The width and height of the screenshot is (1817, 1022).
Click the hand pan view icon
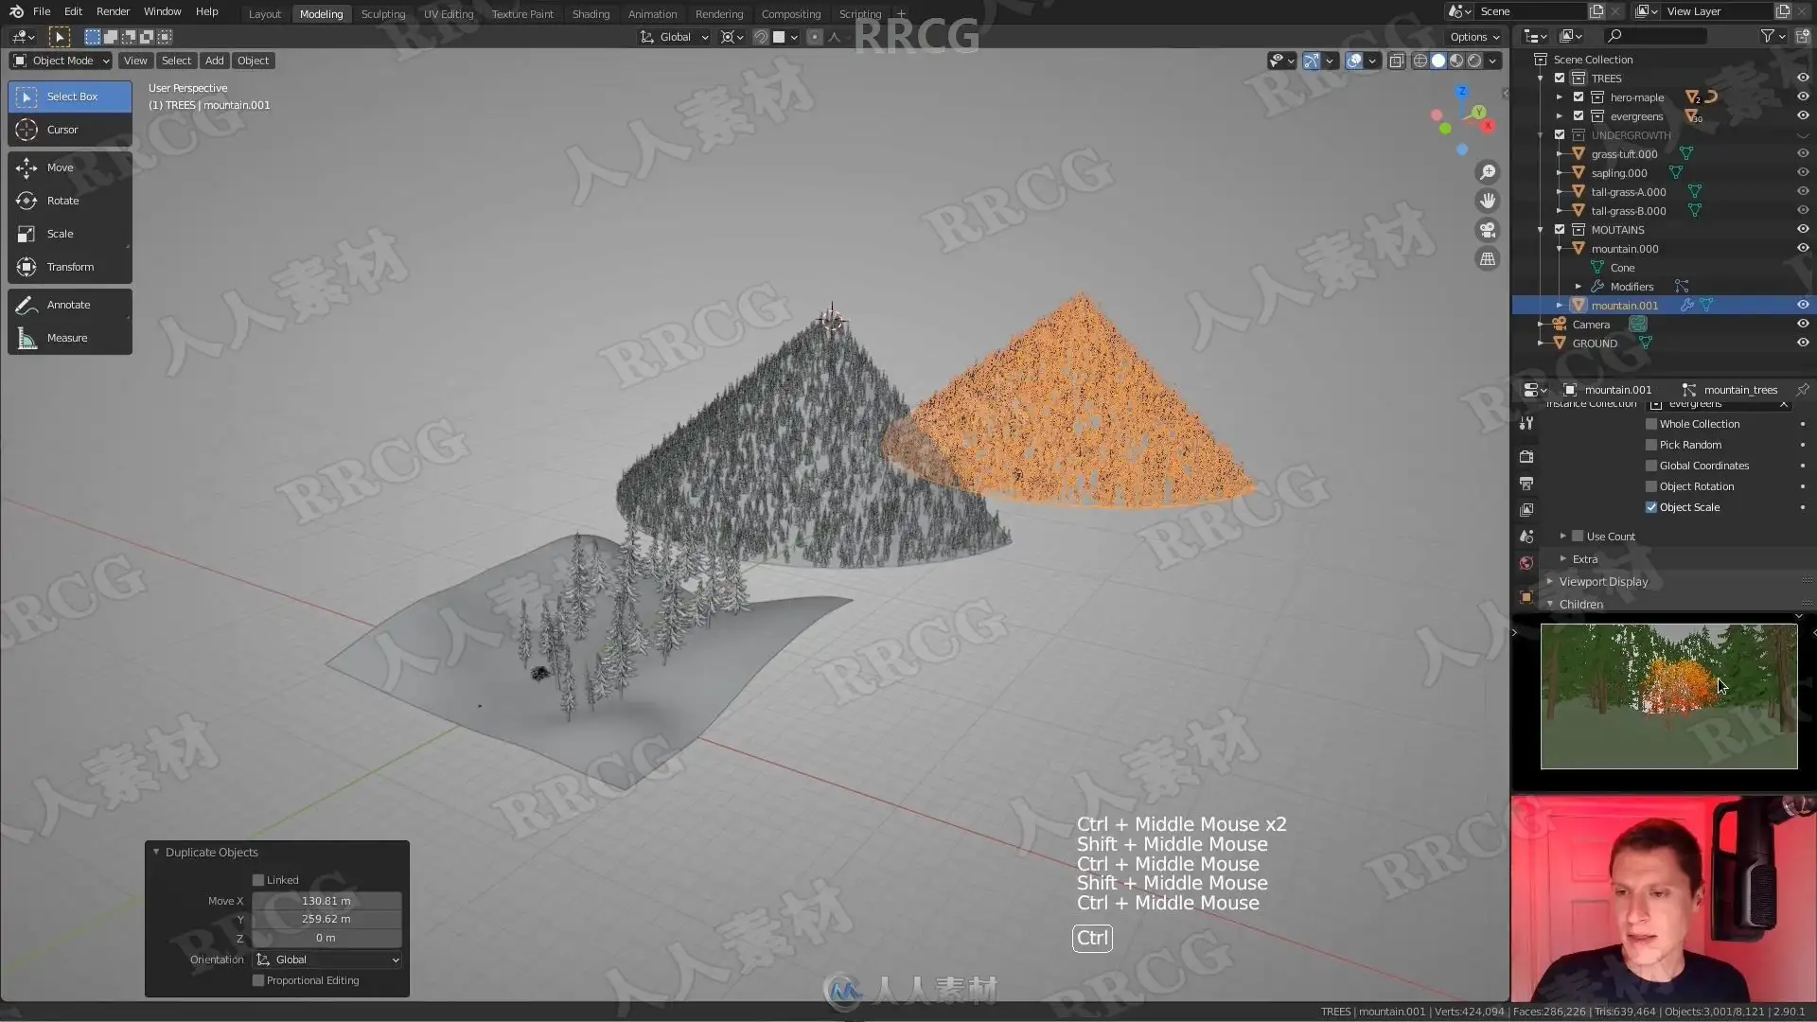[x=1488, y=201]
